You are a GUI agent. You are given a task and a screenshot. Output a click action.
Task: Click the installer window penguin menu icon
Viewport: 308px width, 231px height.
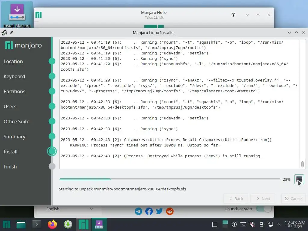click(4, 32)
